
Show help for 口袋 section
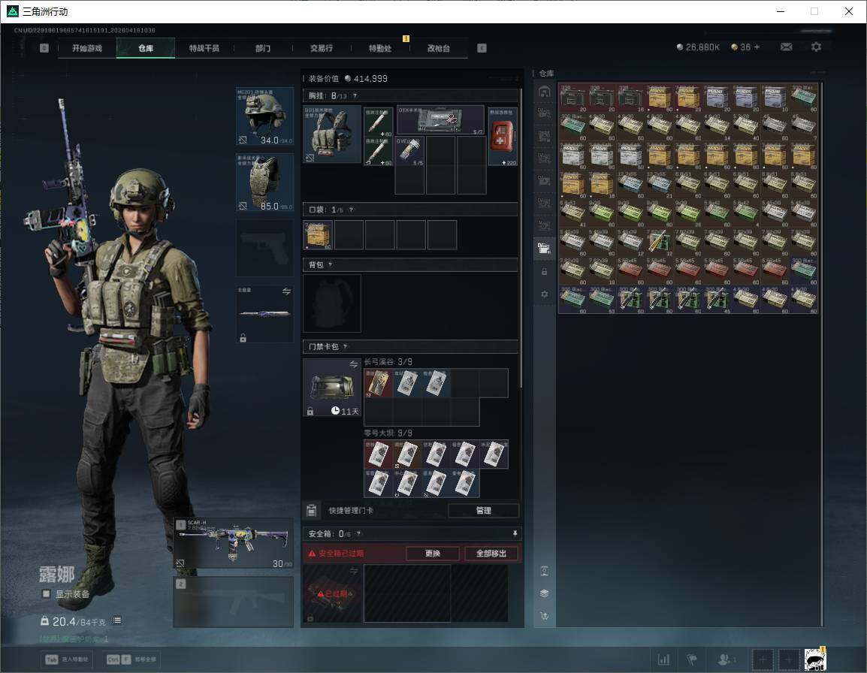(x=351, y=210)
